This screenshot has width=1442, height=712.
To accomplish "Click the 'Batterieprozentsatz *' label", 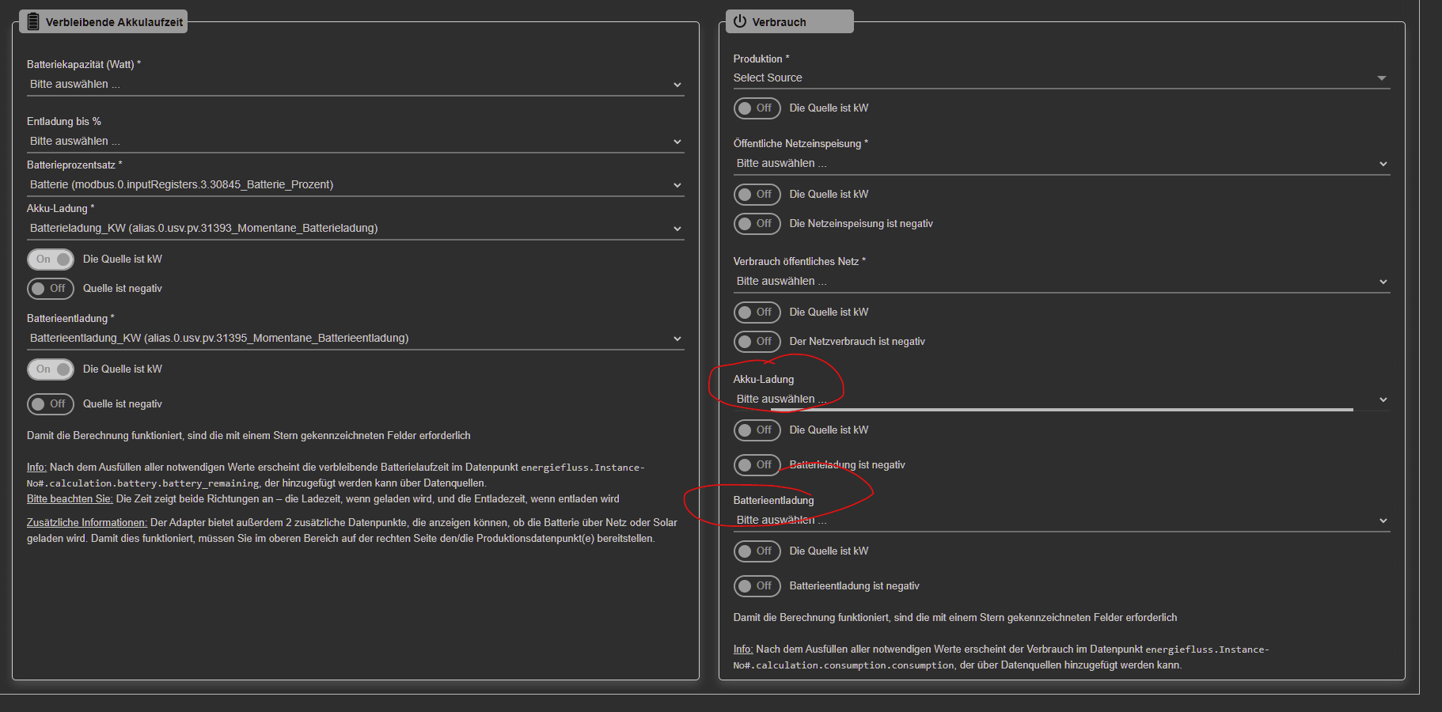I will tap(74, 165).
